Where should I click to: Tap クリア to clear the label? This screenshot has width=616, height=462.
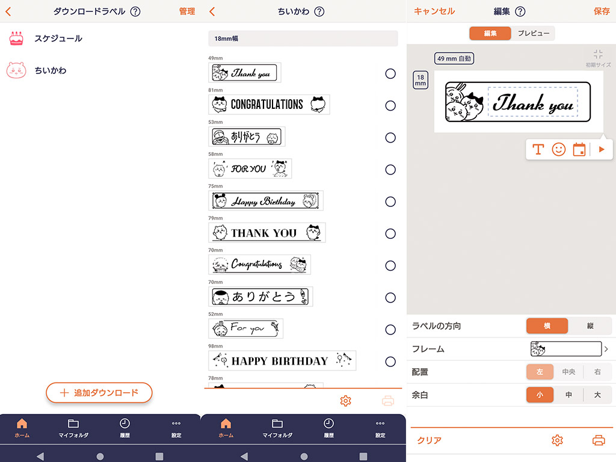[429, 440]
